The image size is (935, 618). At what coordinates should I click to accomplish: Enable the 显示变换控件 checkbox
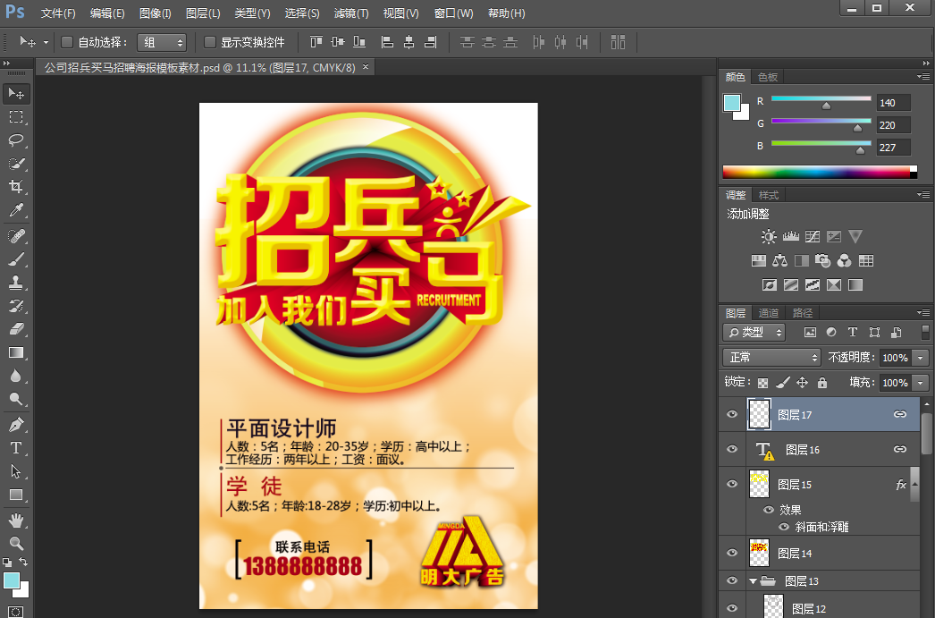pyautogui.click(x=210, y=42)
